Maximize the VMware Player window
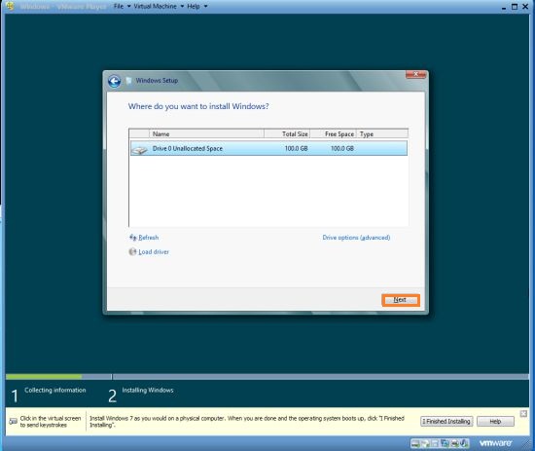The height and width of the screenshot is (451, 535). (x=515, y=7)
